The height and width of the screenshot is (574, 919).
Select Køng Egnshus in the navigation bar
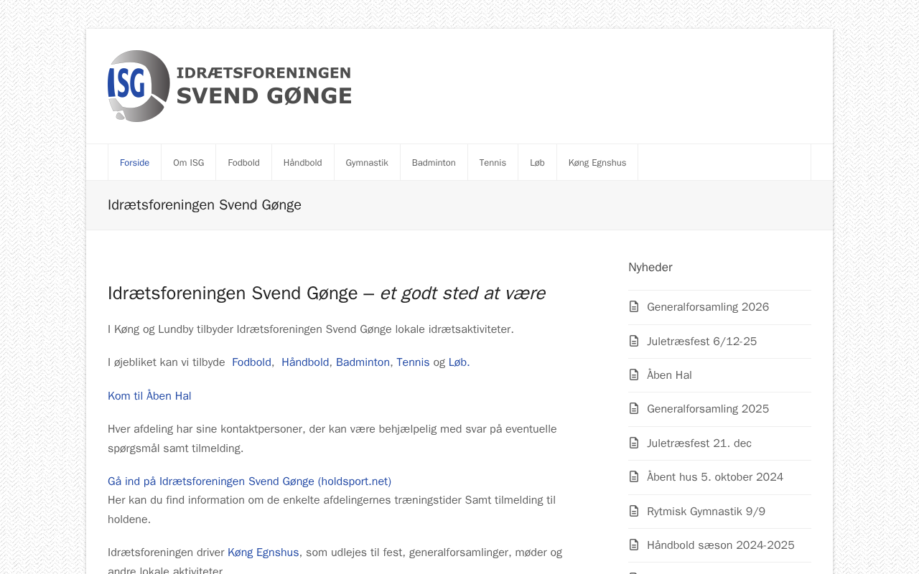coord(597,163)
